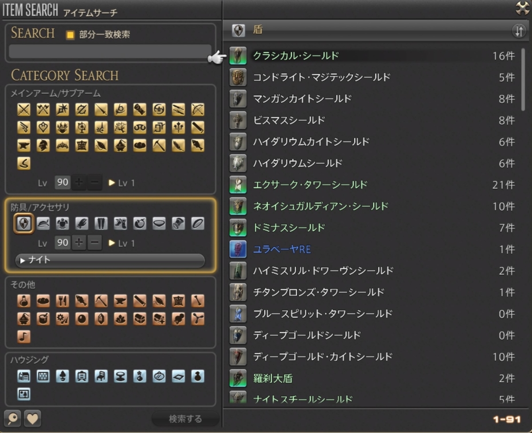This screenshot has height=433, width=532.
Task: Select ネオイシュガルディアン・シールド row
Action: tap(373, 206)
